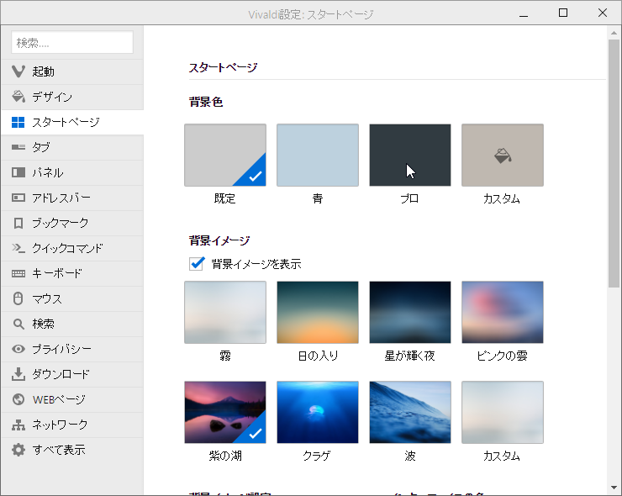Click the クイックコマンド chevron icon
This screenshot has width=622, height=496.
[x=18, y=248]
